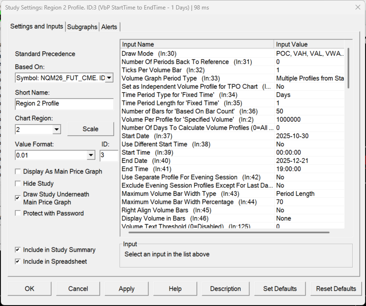Switch to the Subgraphs tab
366x306 pixels.
coord(82,27)
